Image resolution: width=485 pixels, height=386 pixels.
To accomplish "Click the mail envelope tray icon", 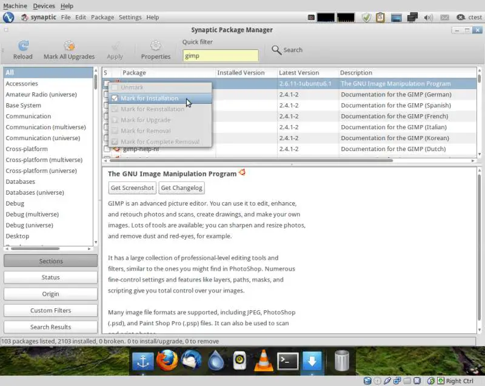I will point(444,18).
